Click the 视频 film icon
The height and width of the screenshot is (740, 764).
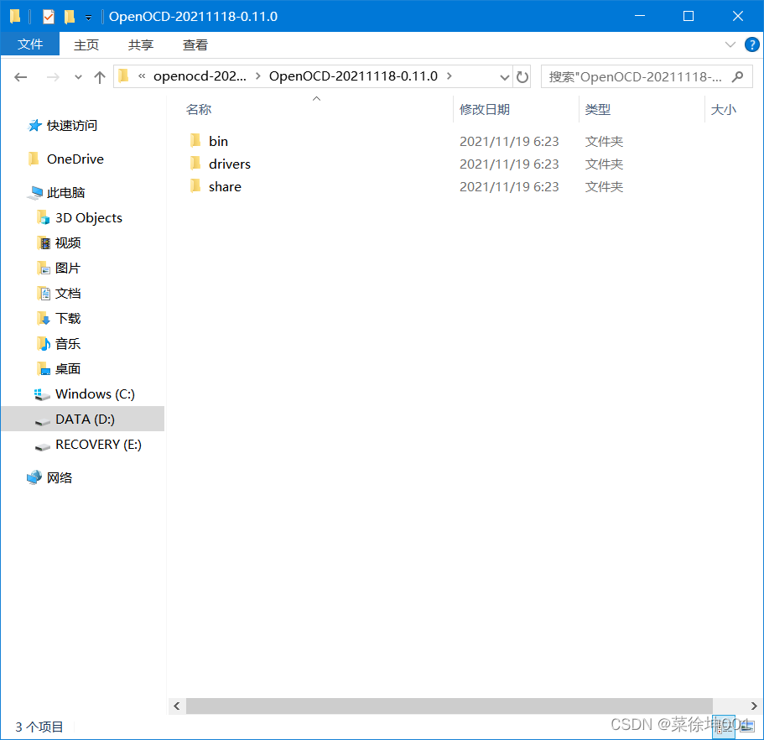pos(44,242)
